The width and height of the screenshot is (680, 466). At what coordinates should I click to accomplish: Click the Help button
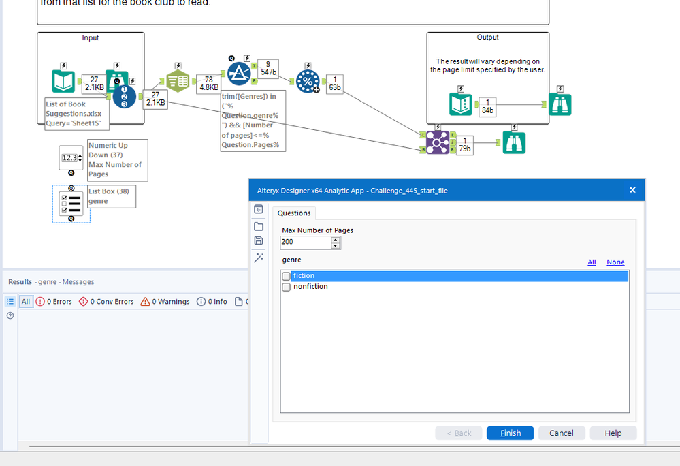[613, 433]
